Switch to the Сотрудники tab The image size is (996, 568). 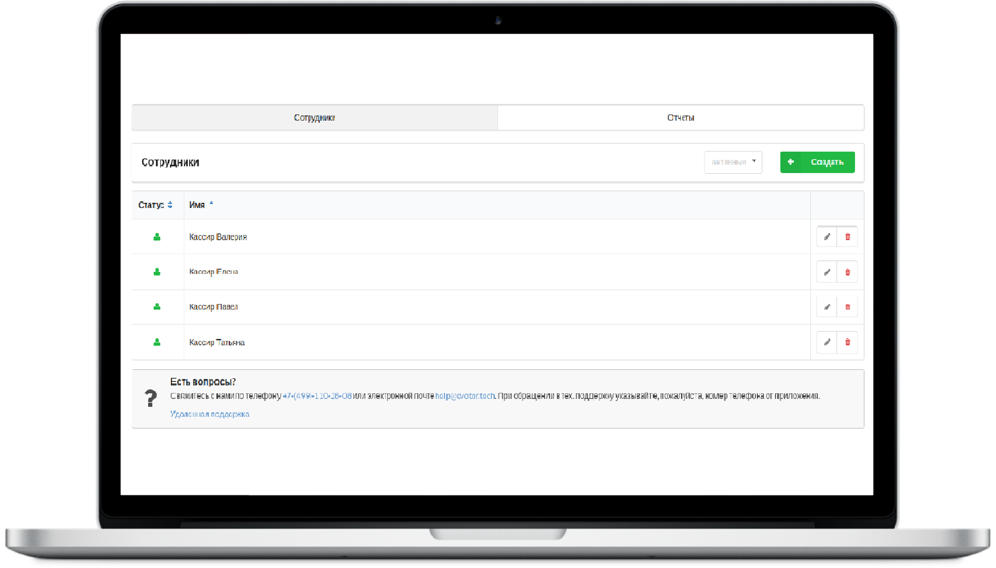click(x=314, y=117)
